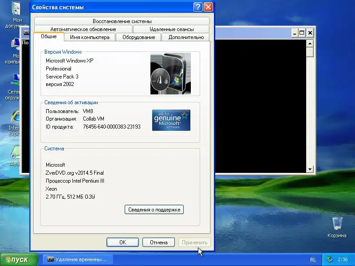Screen dimensions: 355x266
Task: Click the 2:36 clock in tray
Action: [x=342, y=259]
